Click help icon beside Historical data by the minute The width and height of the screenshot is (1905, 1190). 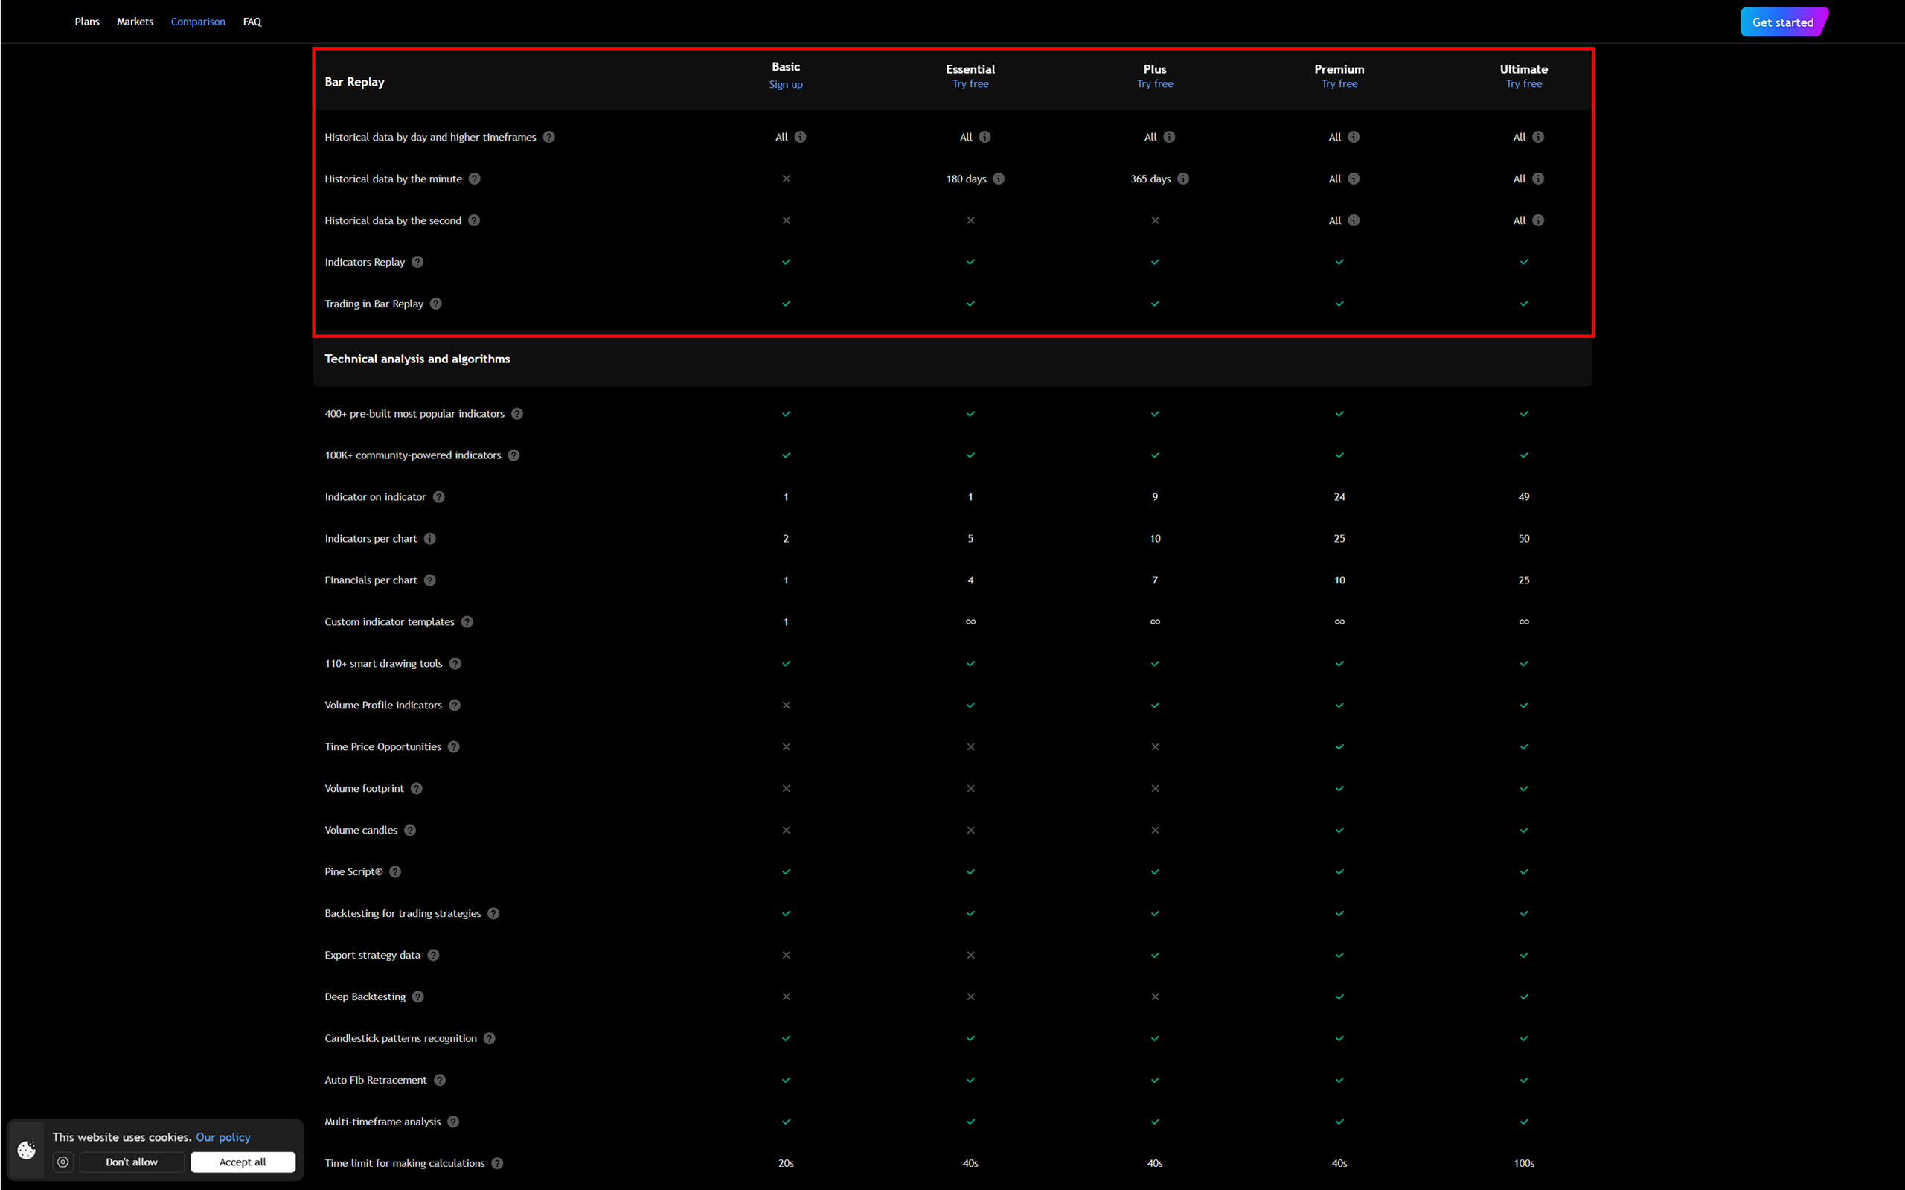pos(475,179)
